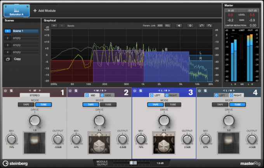This screenshot has height=168, width=264.
Task: Click right arrow of band 3 L/R mode
Action: (x=169, y=90)
